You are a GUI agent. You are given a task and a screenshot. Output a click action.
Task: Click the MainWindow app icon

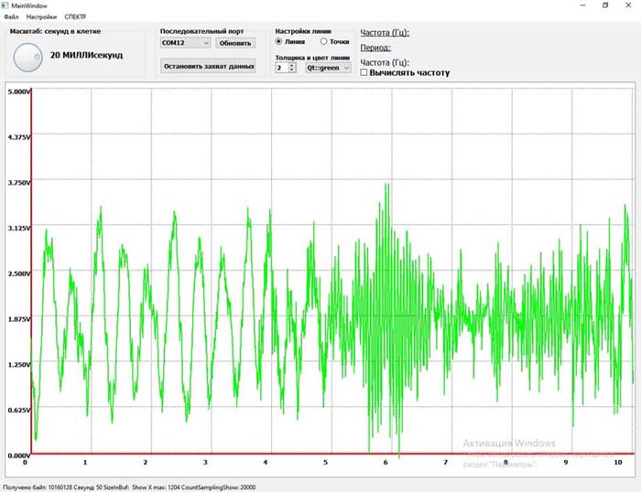tap(5, 5)
